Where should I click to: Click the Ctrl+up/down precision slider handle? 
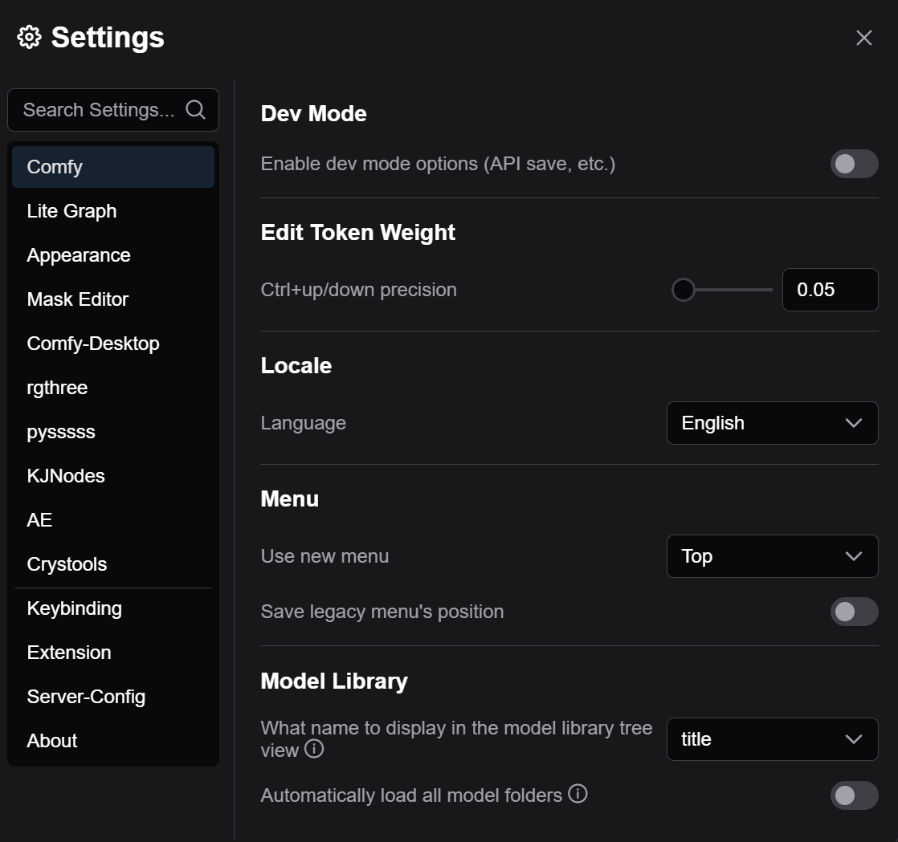(x=683, y=290)
